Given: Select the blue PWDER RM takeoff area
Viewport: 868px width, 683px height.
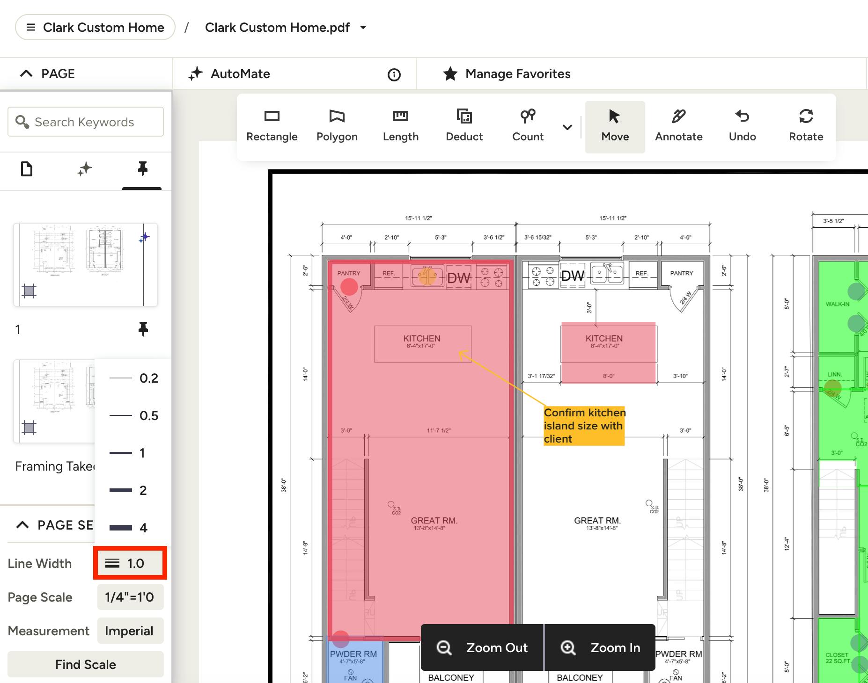Looking at the screenshot, I should (x=354, y=660).
